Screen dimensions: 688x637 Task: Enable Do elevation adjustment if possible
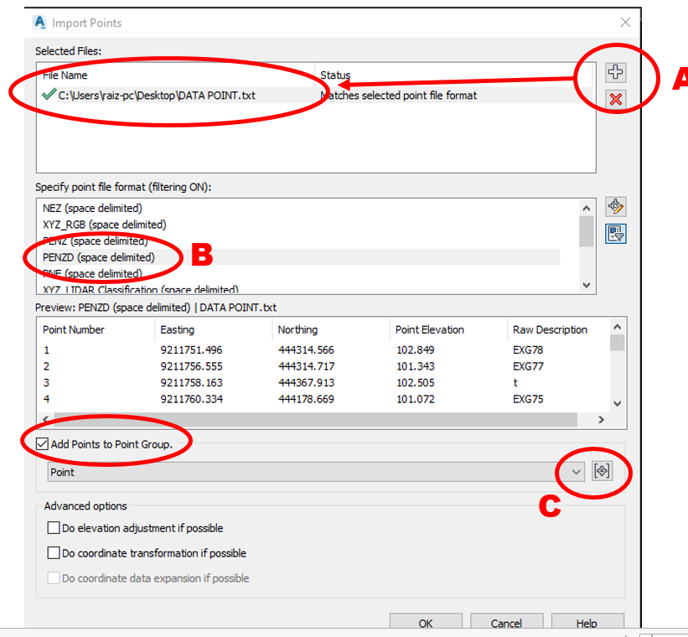pos(54,529)
